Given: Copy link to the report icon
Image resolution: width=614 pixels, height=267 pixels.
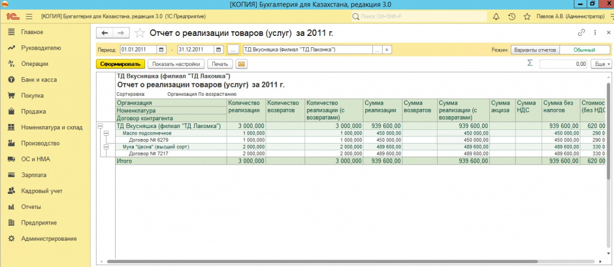Looking at the screenshot, I should tap(582, 32).
